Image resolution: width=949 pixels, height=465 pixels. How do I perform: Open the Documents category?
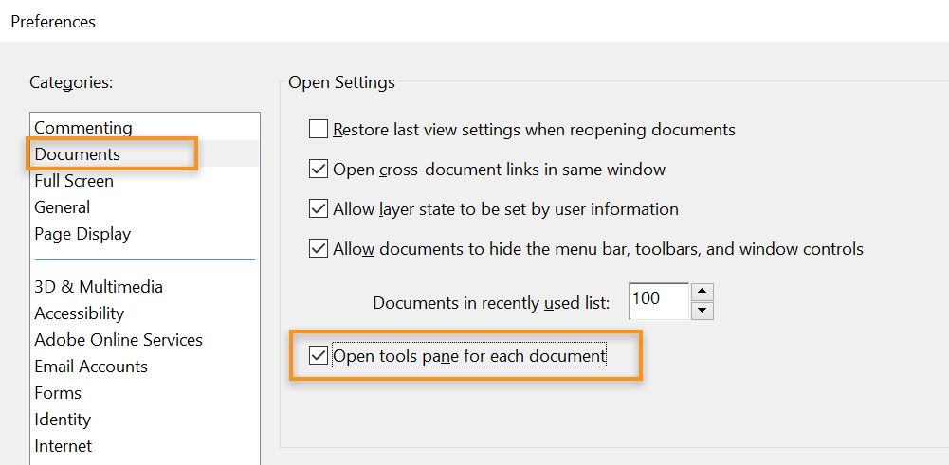pos(78,154)
